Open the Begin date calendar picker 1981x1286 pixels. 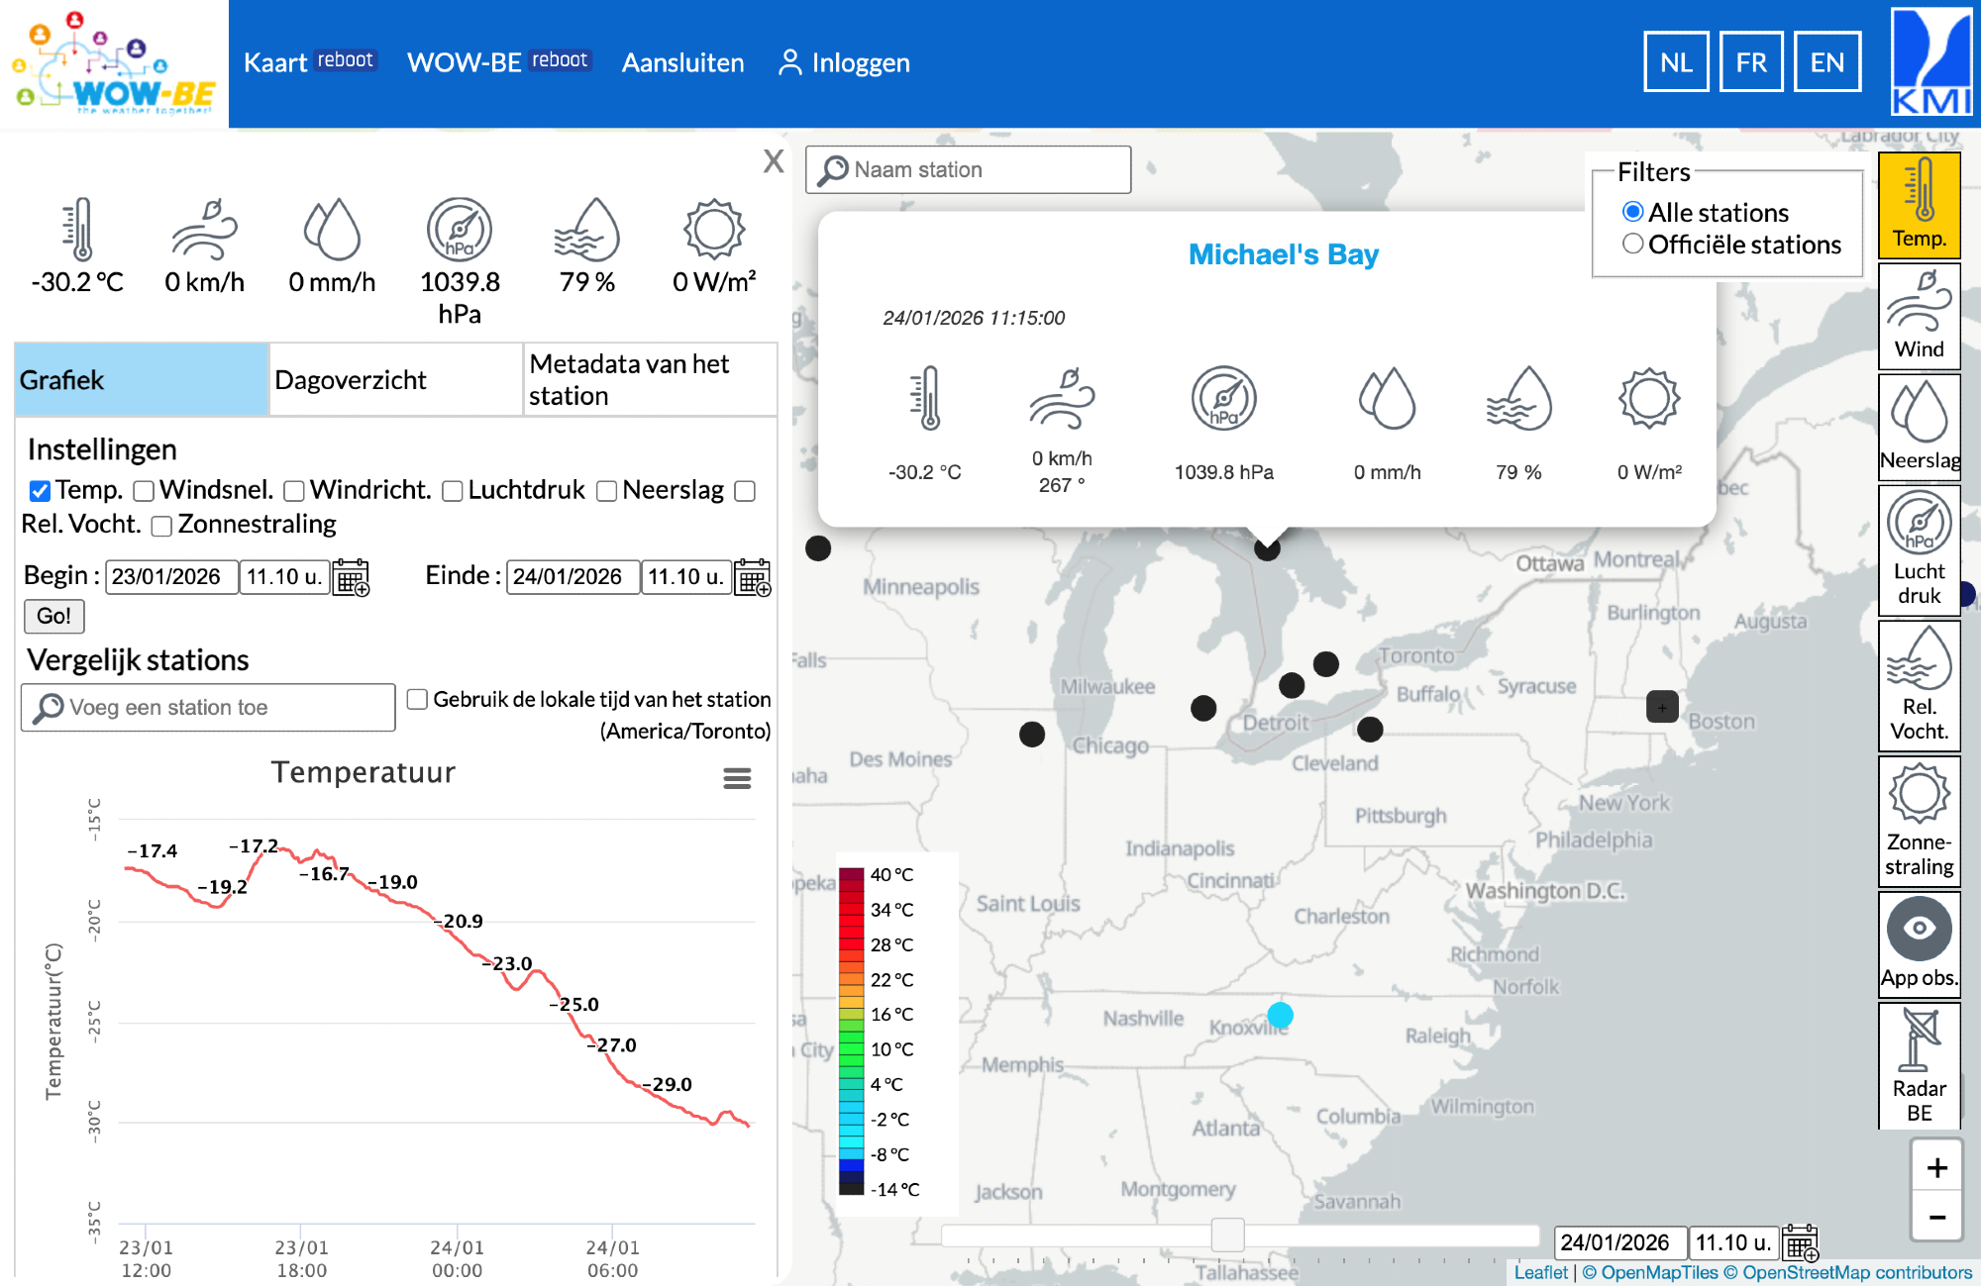pos(351,577)
